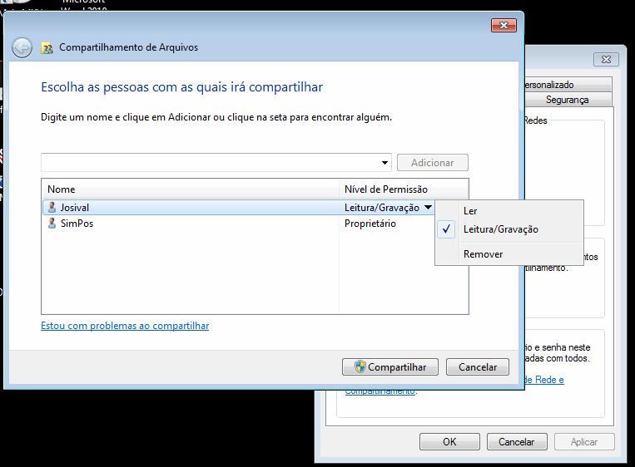Close the background properties window
635x467 pixels.
(606, 60)
